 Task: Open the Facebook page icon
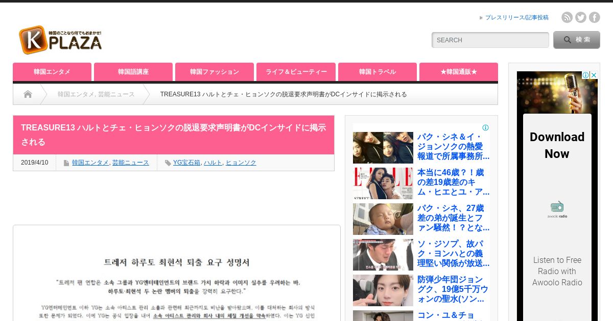595,17
